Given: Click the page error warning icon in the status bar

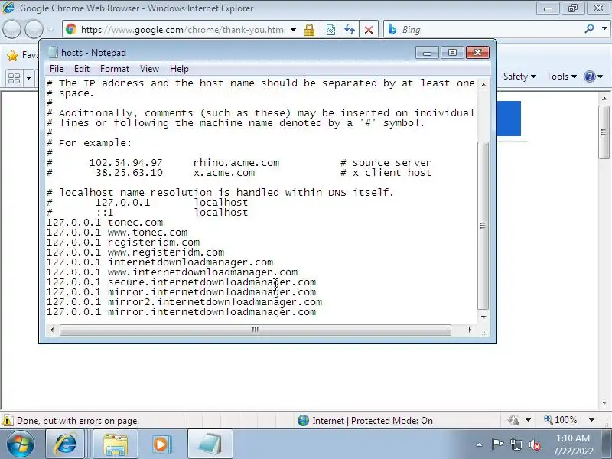Looking at the screenshot, I should pyautogui.click(x=8, y=421).
